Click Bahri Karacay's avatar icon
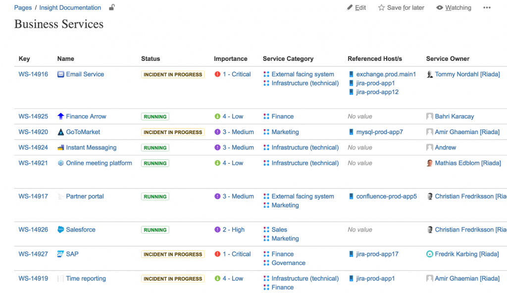Viewport: 507px width, 293px height. 429,116
